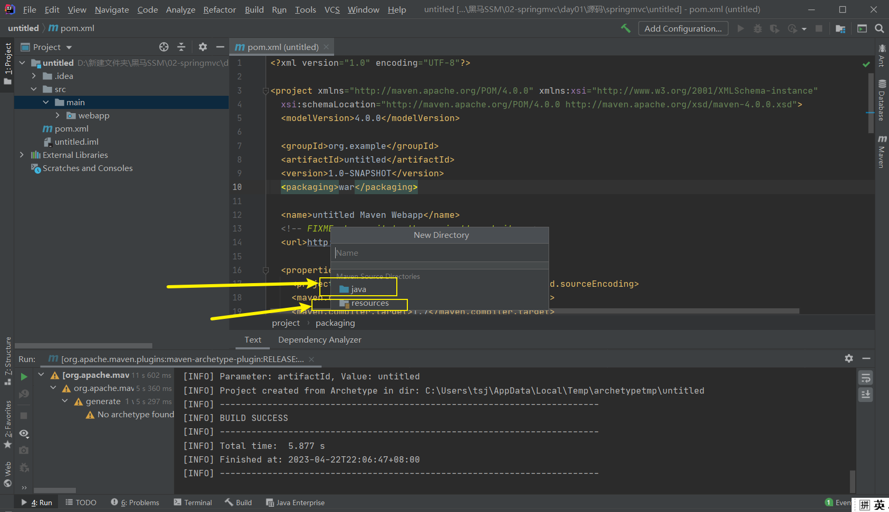Expand the webapp folder
Image resolution: width=889 pixels, height=512 pixels.
click(x=57, y=115)
